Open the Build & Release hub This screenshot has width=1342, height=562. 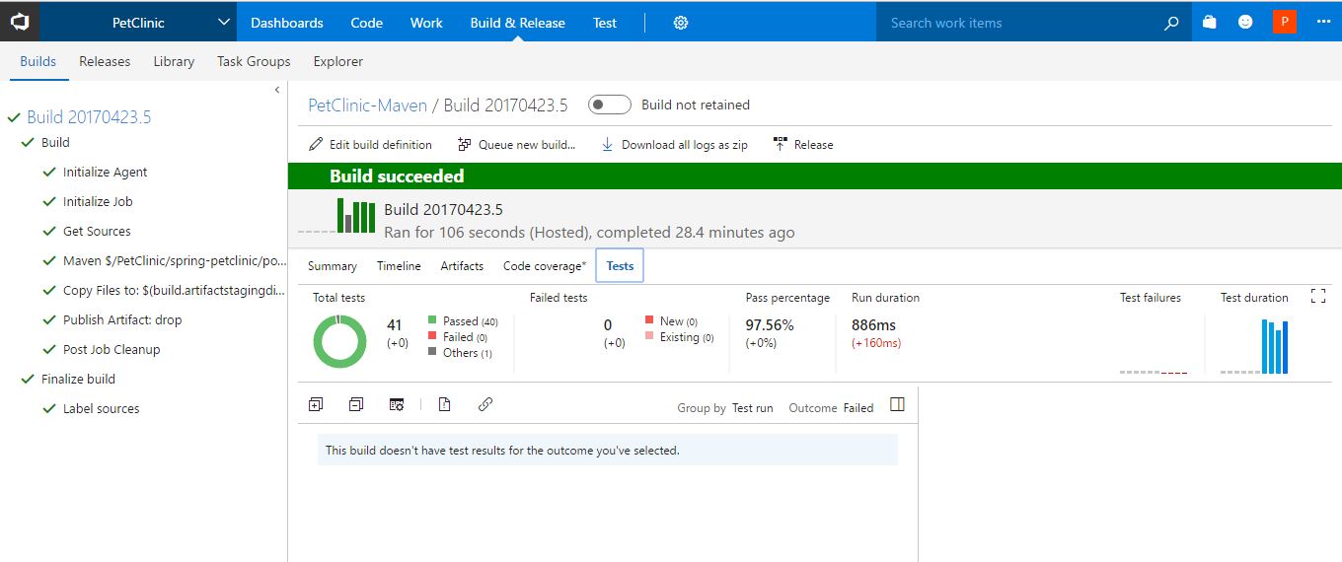[x=517, y=23]
